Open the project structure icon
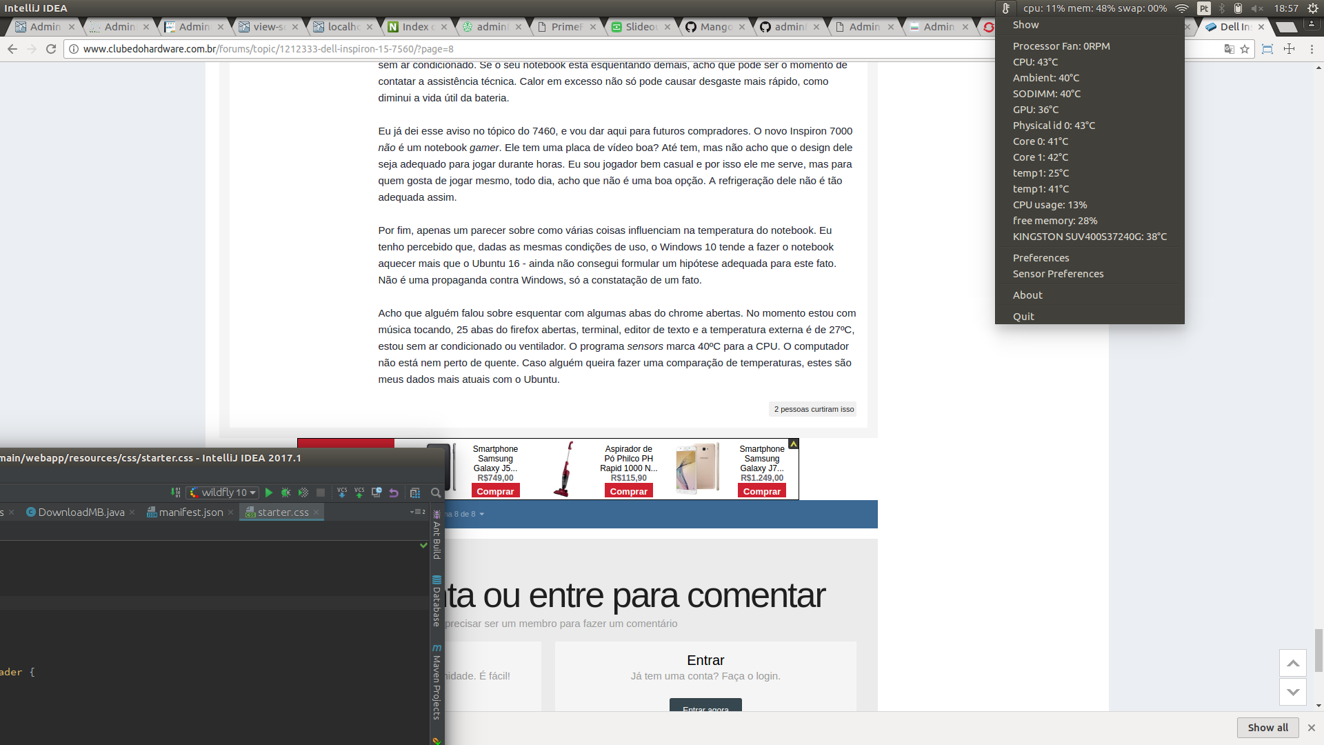This screenshot has height=745, width=1324. pos(415,493)
